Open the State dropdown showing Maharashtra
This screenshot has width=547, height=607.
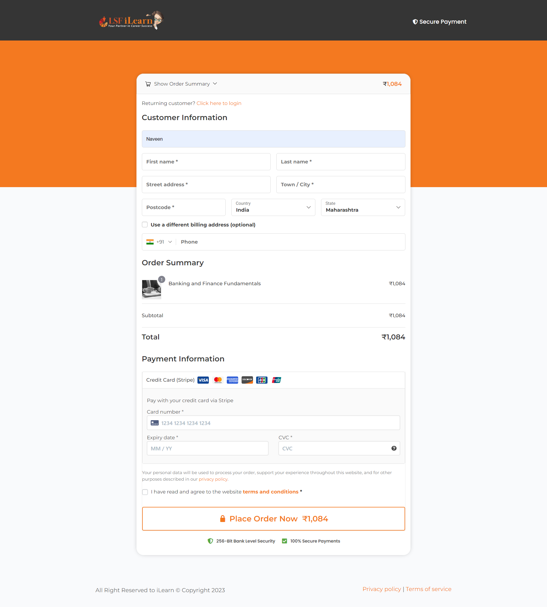tap(363, 207)
